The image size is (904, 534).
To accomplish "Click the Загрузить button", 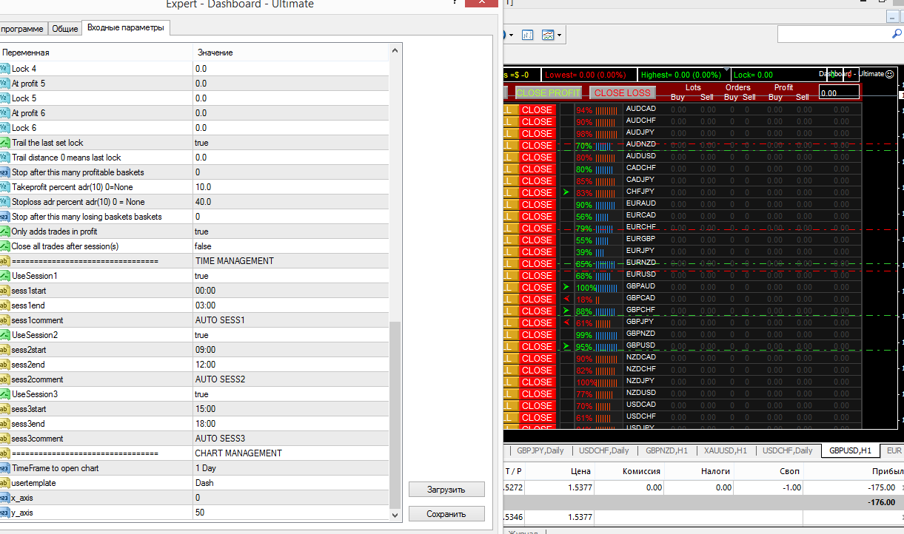I will (x=446, y=490).
